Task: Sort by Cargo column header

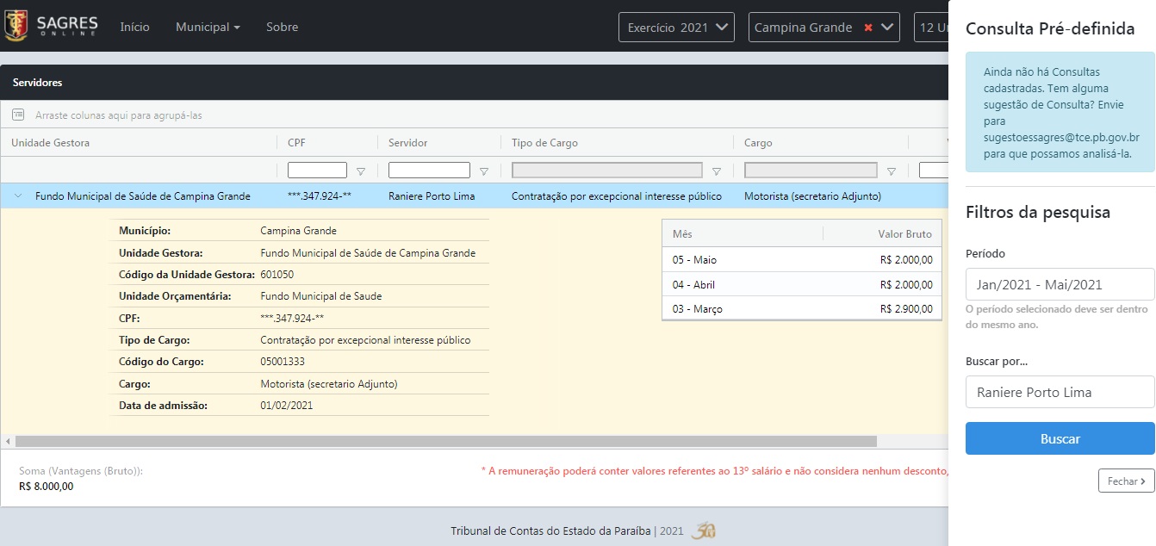Action: (758, 143)
